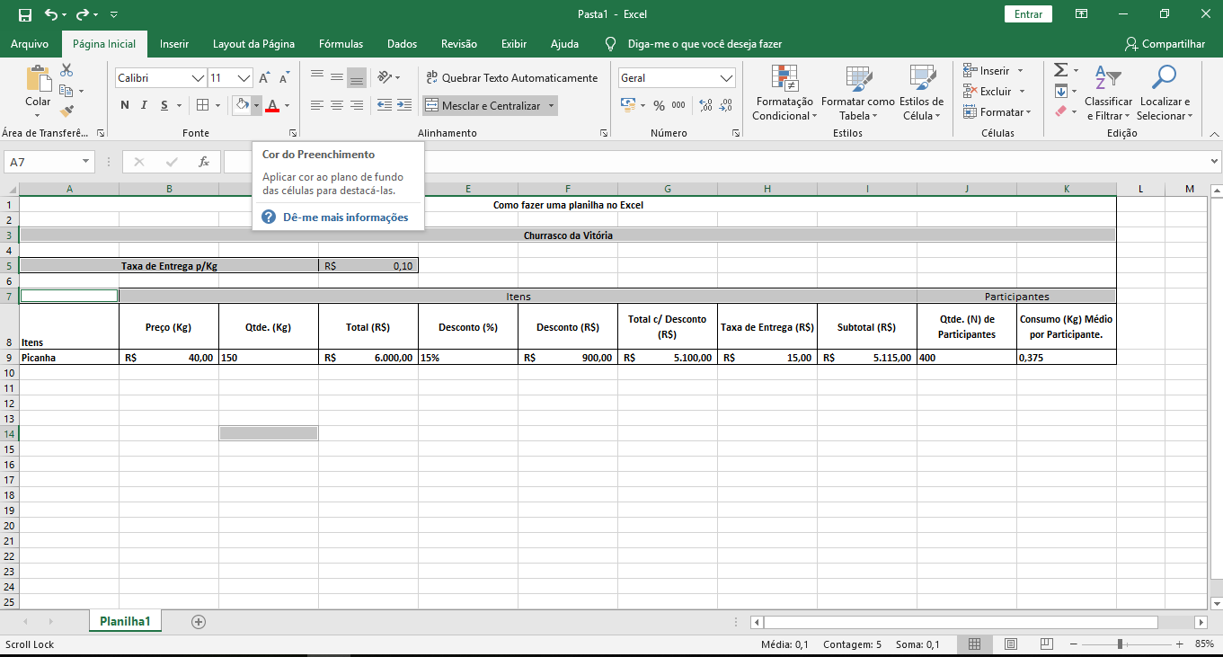Switch to the Inserir ribbon tab

(174, 43)
